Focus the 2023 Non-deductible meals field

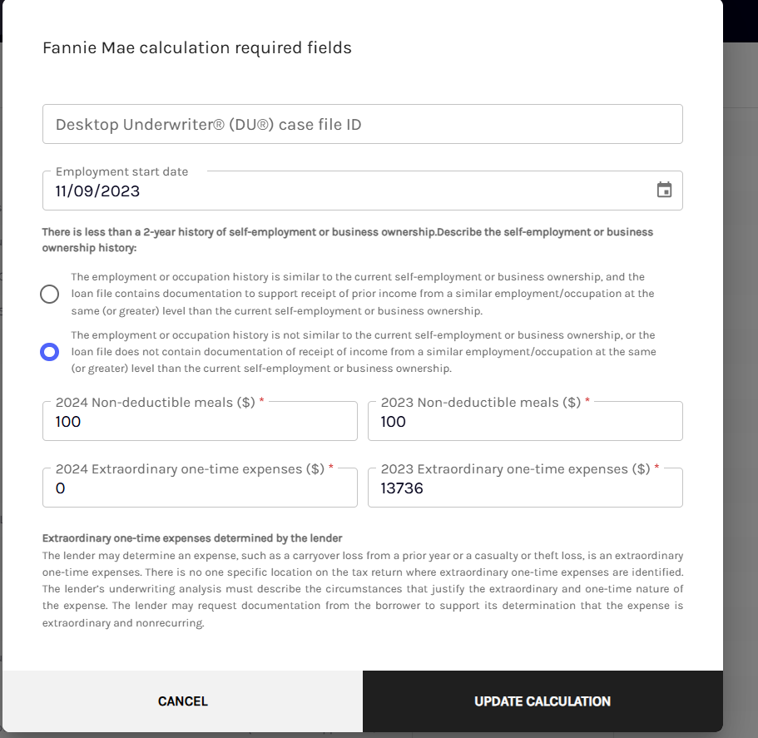(x=526, y=421)
